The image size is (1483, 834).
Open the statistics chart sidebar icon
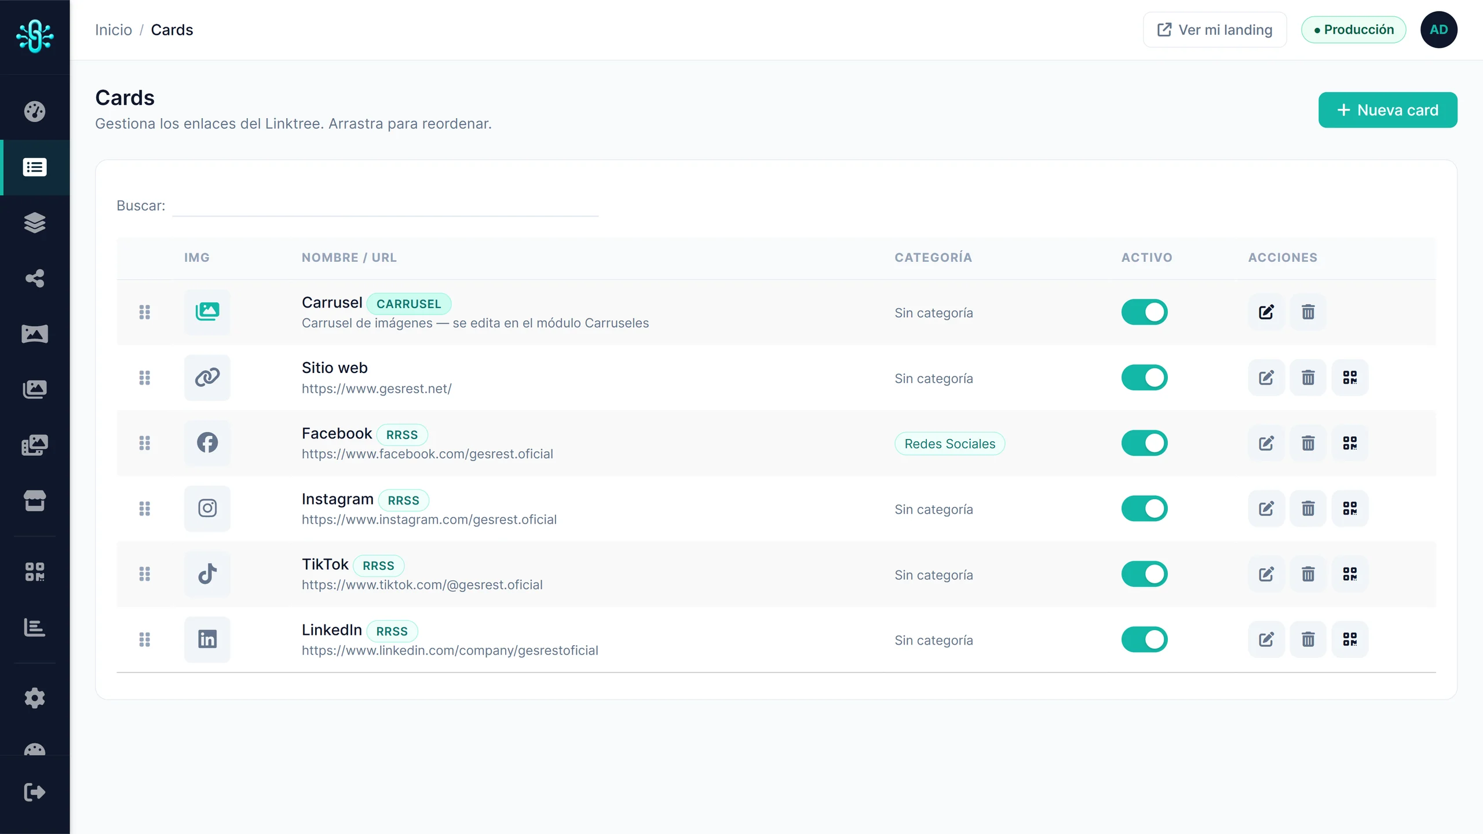(35, 627)
